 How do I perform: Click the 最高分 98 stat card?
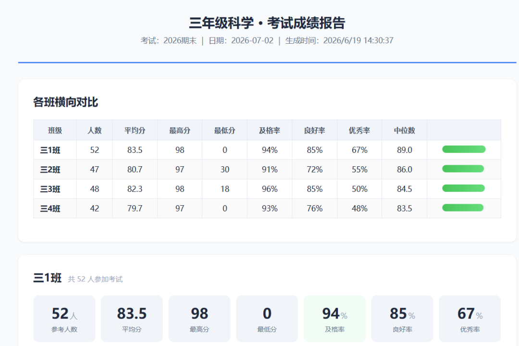(x=199, y=319)
